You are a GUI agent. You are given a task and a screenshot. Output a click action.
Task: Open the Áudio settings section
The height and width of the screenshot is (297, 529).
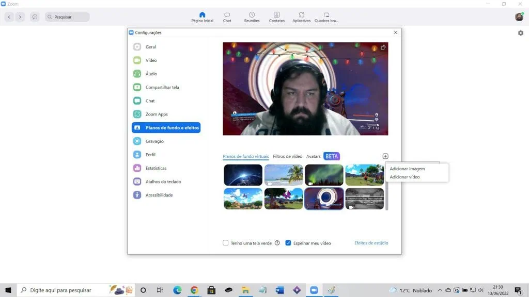(x=151, y=73)
